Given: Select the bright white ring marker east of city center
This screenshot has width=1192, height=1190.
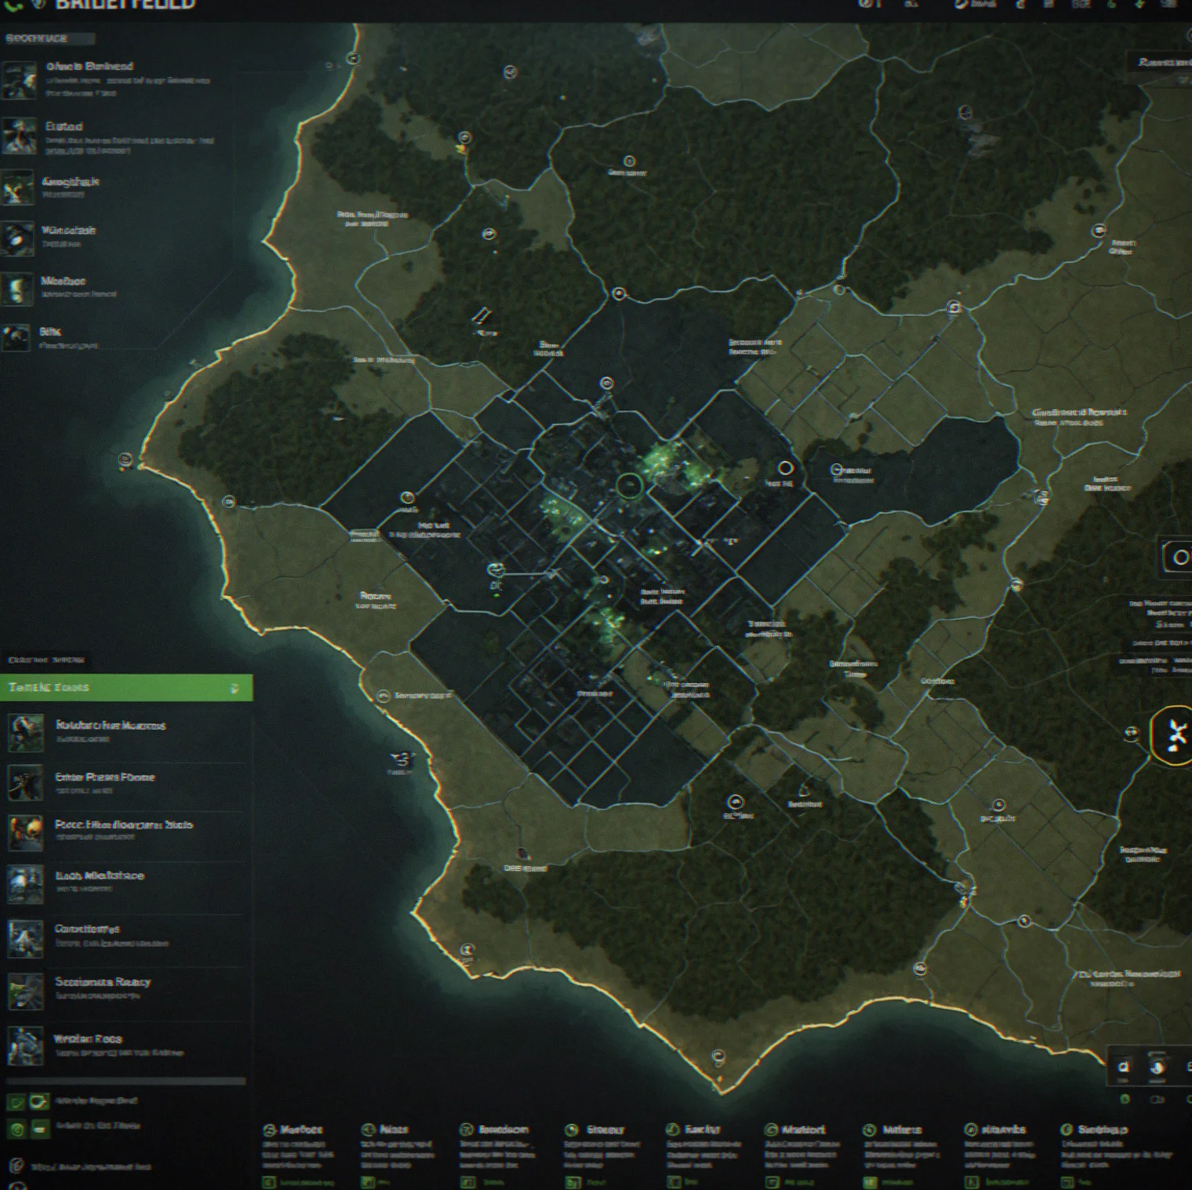Looking at the screenshot, I should tap(785, 468).
